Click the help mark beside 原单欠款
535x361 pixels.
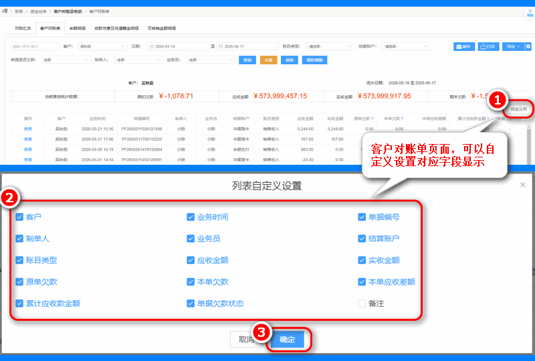pyautogui.click(x=372, y=119)
